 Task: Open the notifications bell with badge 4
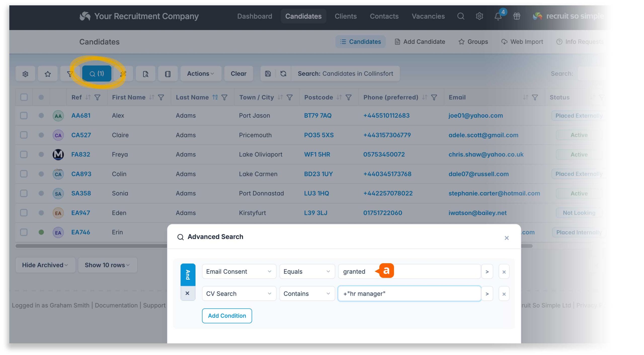pos(498,16)
